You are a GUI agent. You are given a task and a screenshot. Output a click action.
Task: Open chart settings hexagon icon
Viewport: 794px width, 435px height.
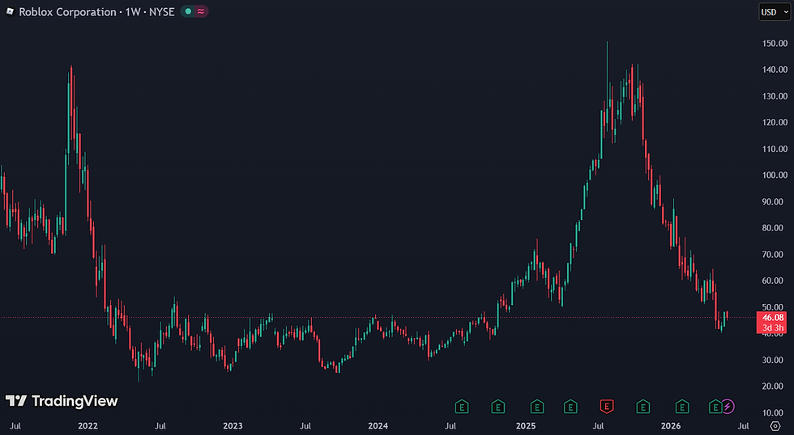pyautogui.click(x=775, y=426)
